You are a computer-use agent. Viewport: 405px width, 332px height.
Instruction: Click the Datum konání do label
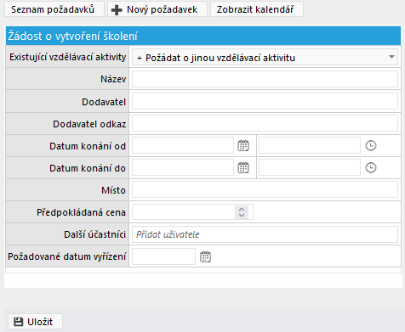(88, 168)
